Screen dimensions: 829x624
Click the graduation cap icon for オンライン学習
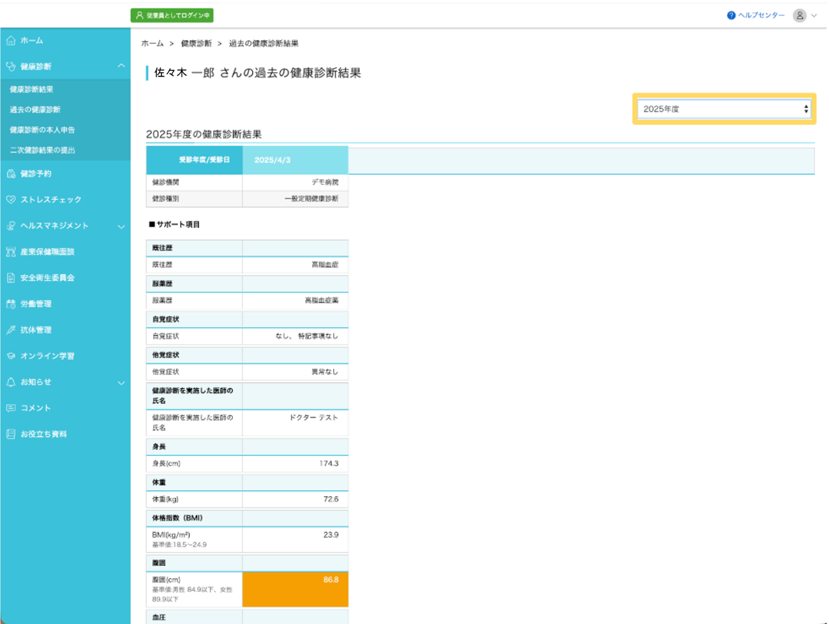pyautogui.click(x=11, y=356)
